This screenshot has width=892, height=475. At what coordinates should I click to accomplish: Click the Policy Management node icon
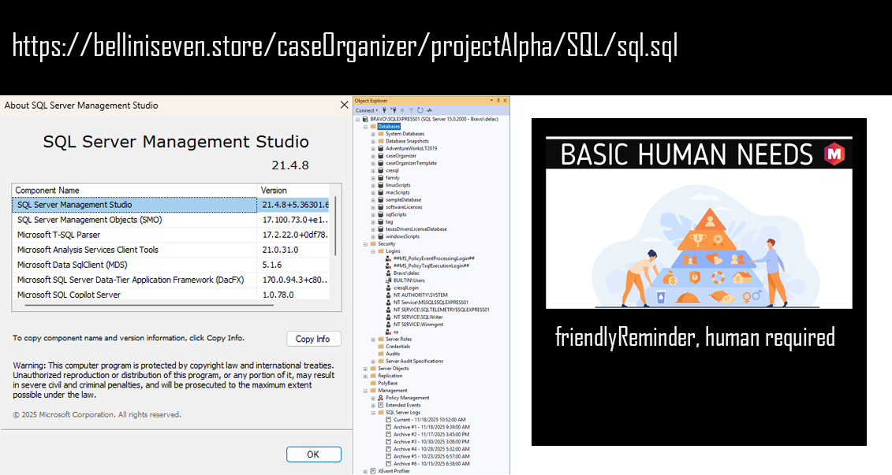point(380,398)
